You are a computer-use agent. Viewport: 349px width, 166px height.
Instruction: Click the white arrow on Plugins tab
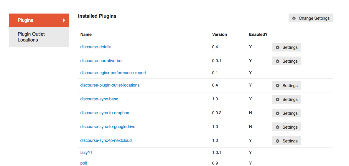click(x=64, y=20)
